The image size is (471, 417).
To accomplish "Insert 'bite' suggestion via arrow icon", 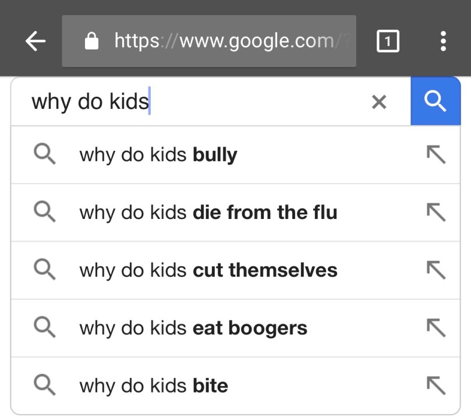I will click(x=435, y=386).
